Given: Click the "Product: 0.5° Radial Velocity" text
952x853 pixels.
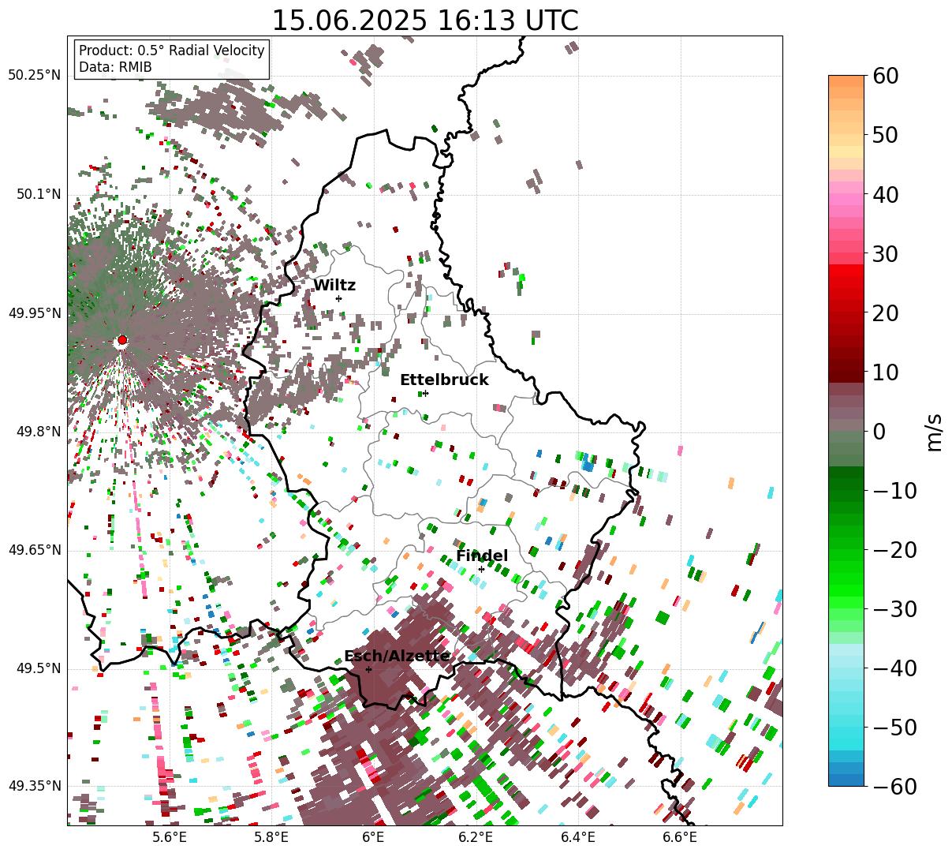Looking at the screenshot, I should pos(172,51).
